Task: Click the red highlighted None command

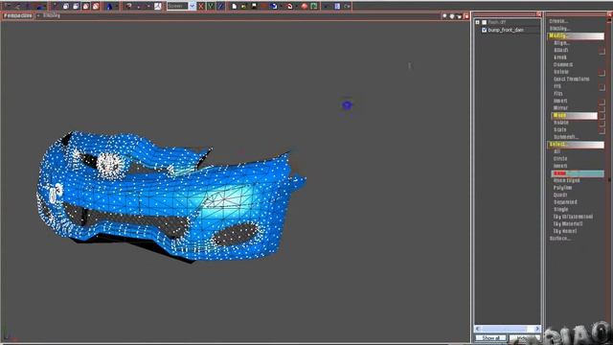Action: click(x=578, y=173)
